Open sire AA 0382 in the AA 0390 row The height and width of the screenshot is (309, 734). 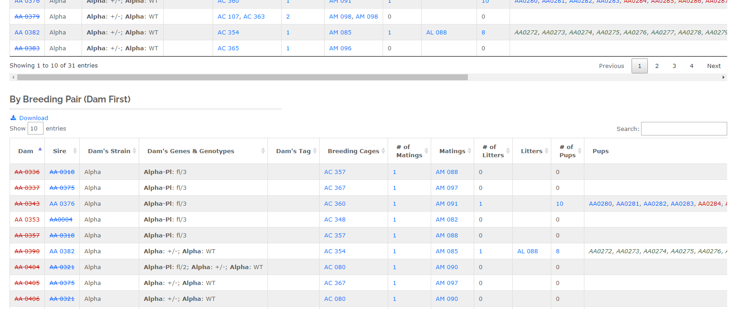[62, 251]
